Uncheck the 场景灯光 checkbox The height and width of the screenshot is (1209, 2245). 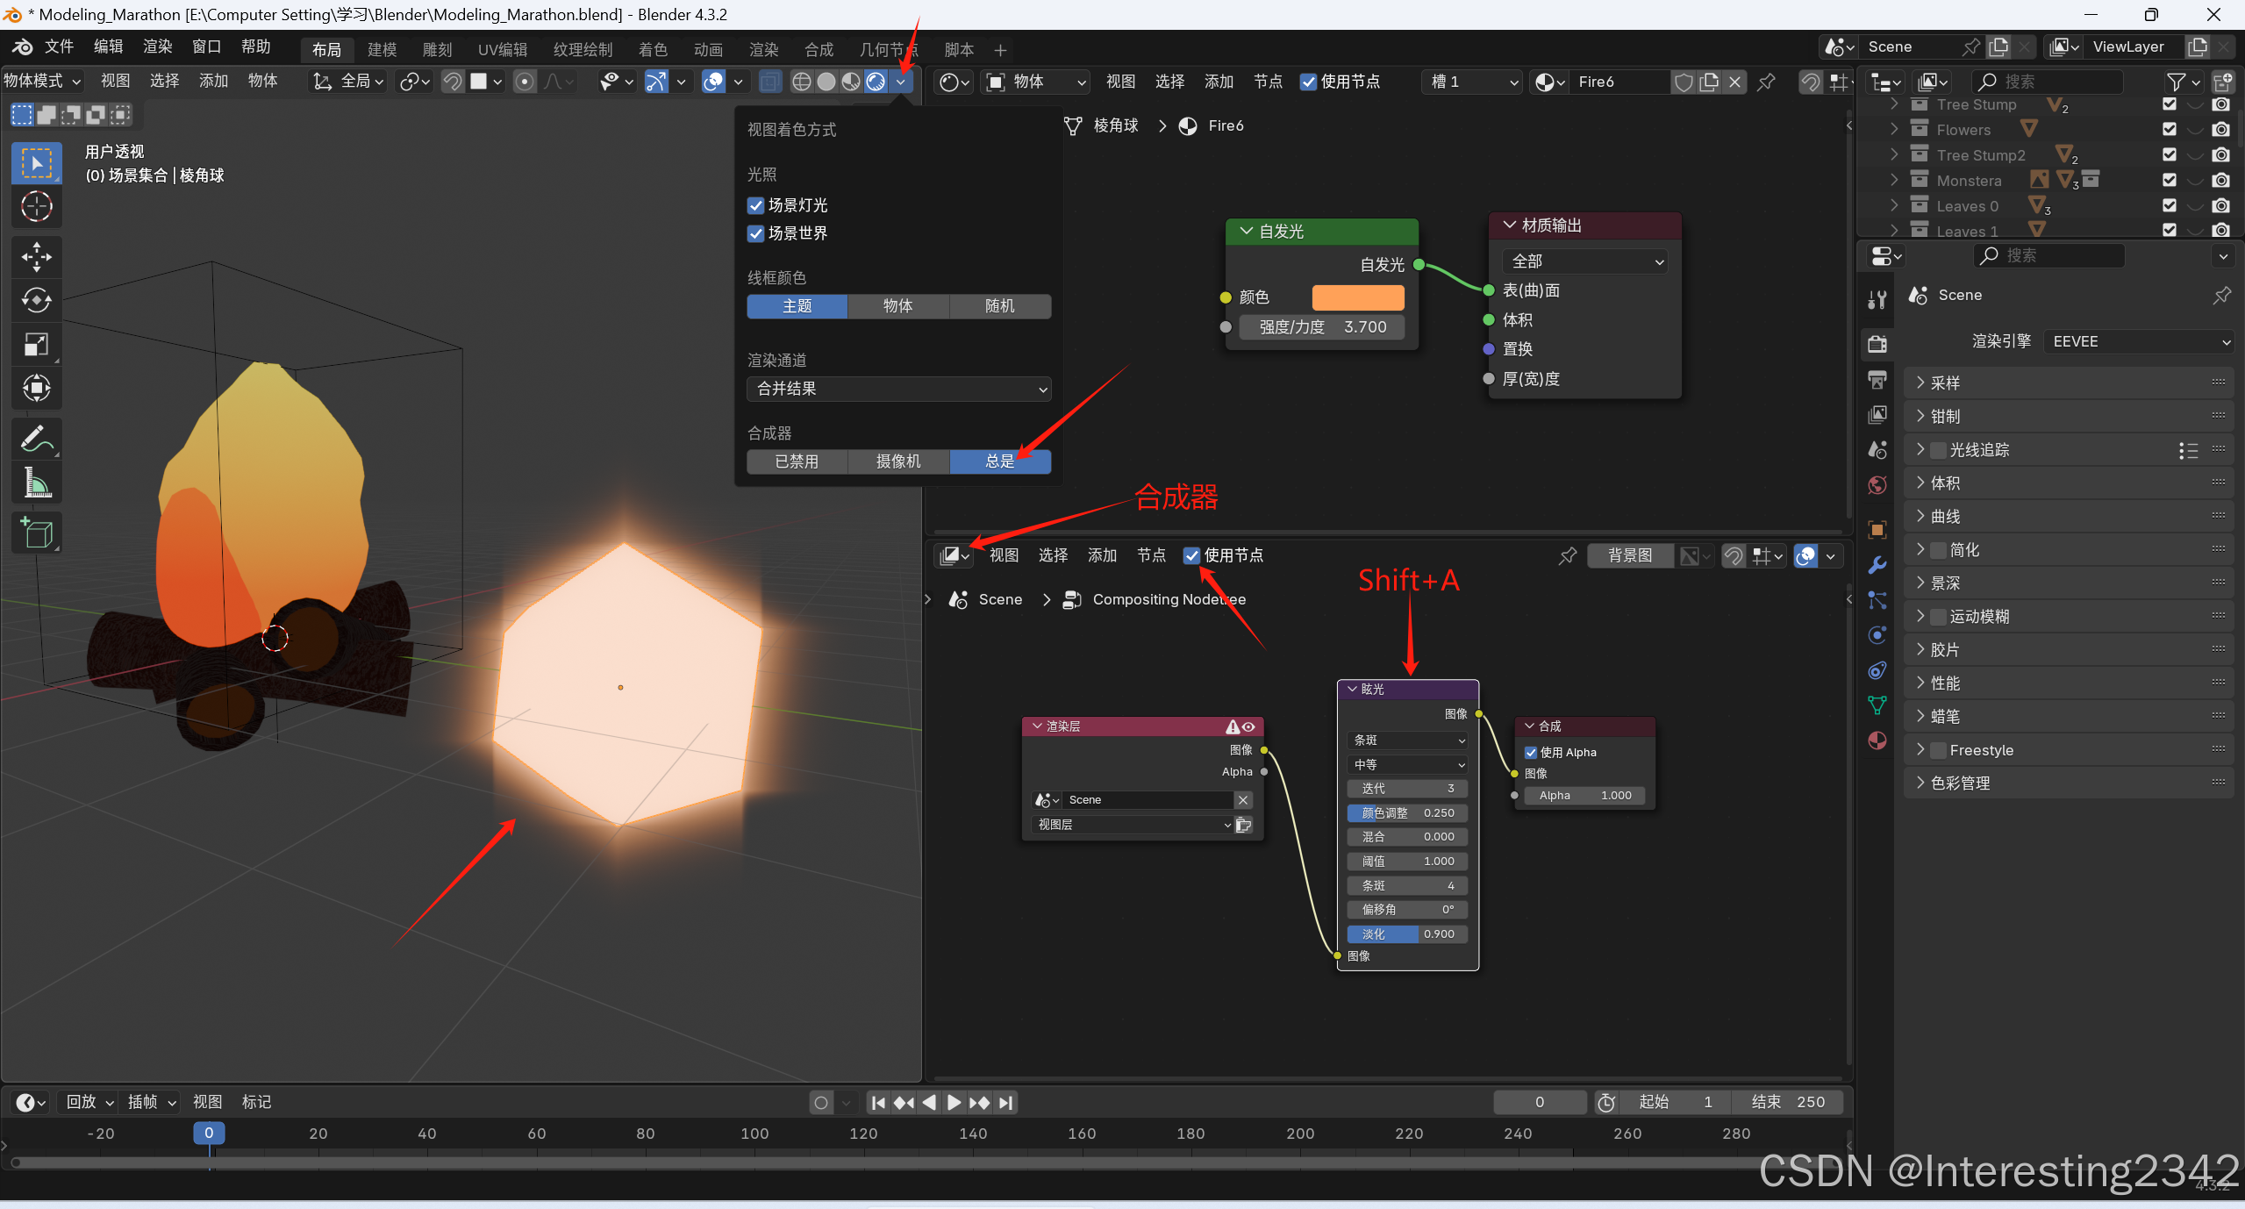[755, 205]
